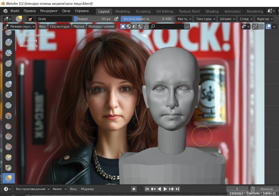Screen dimensions: 279x196
Task: Click the Grab brush name field
Action: tap(54, 19)
